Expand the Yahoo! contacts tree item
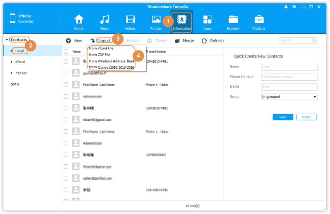 coord(11,73)
